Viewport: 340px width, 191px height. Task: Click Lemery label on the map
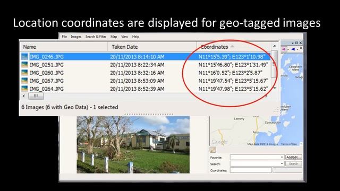239,119
